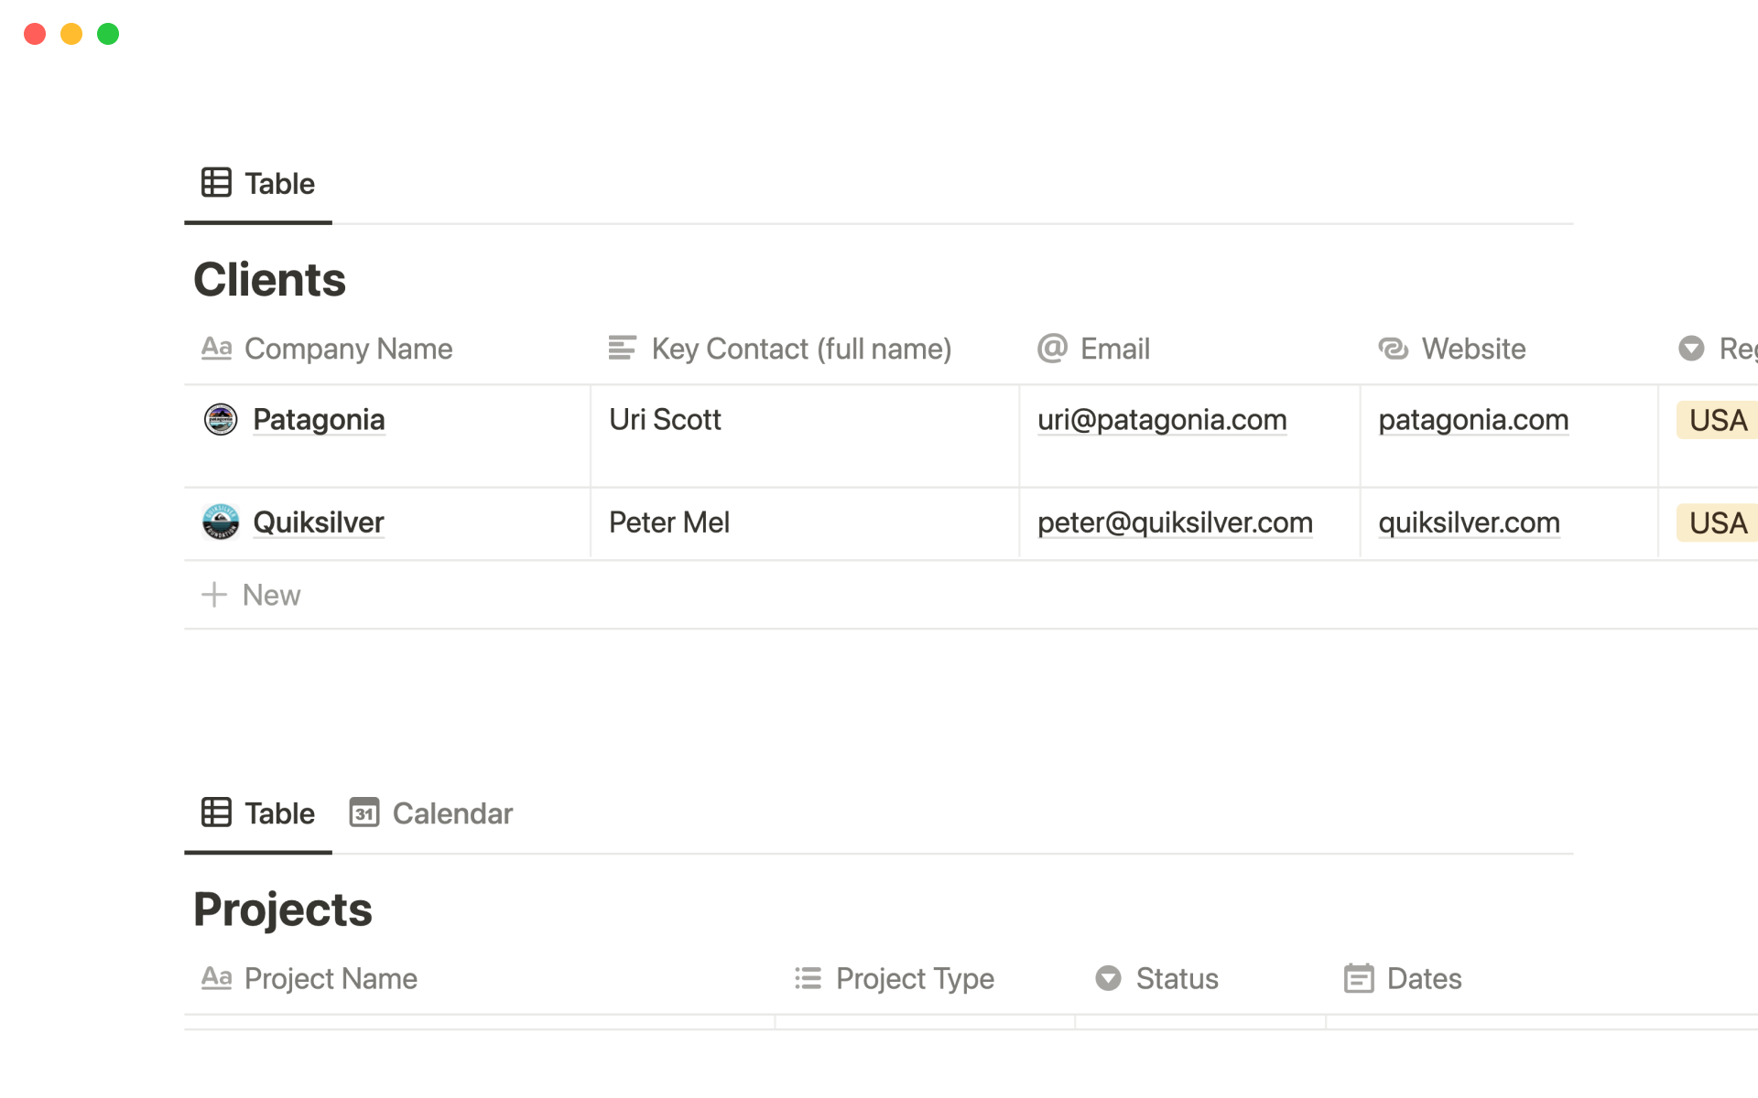
Task: Click the plus icon to add new row
Action: (x=214, y=595)
